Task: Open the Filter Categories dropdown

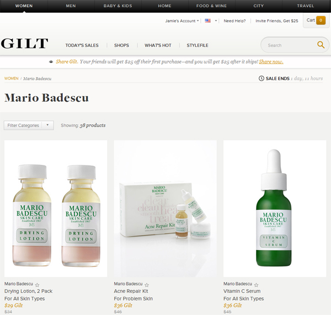Action: (x=29, y=125)
